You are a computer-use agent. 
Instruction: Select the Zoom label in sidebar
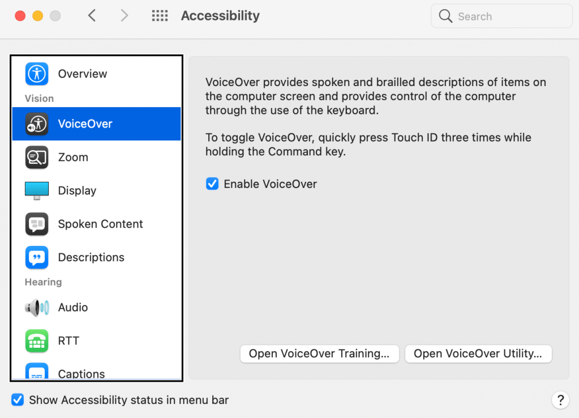(73, 157)
